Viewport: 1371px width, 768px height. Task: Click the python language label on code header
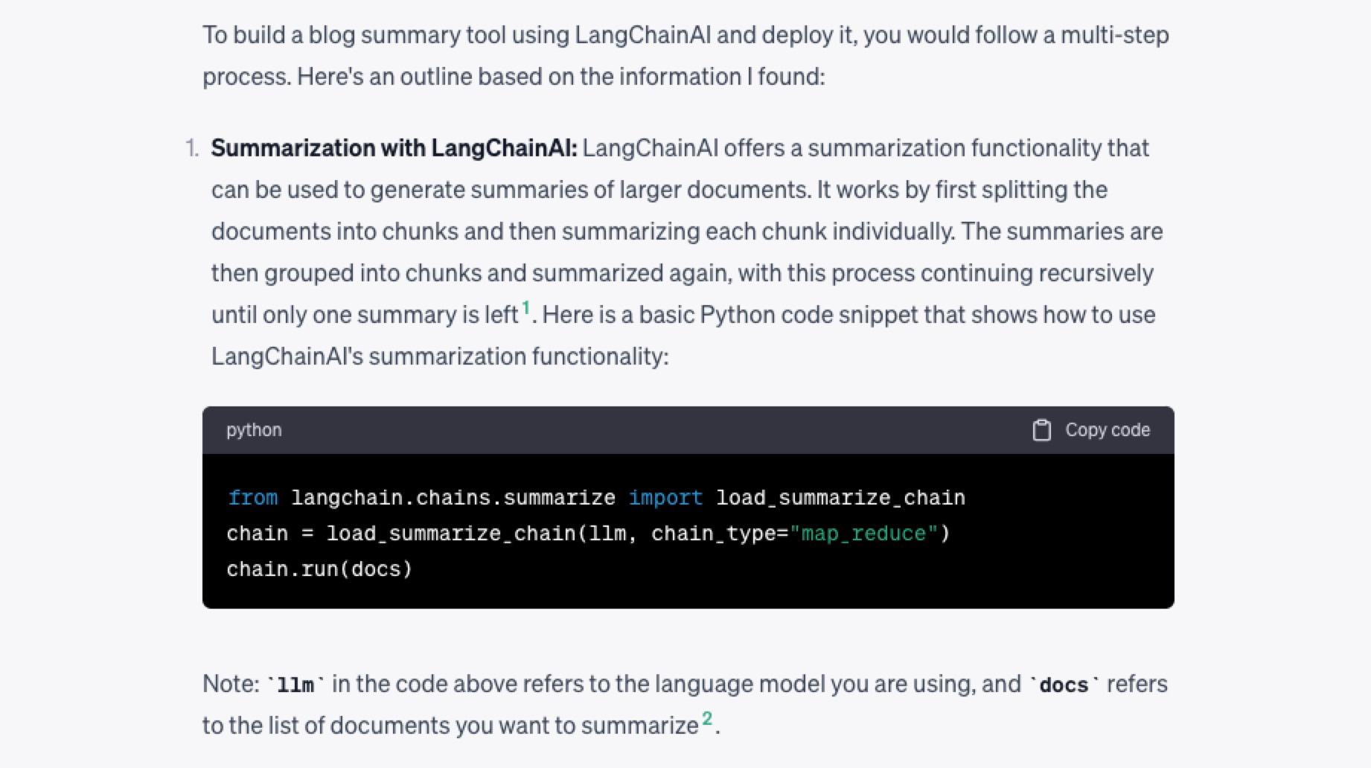254,429
